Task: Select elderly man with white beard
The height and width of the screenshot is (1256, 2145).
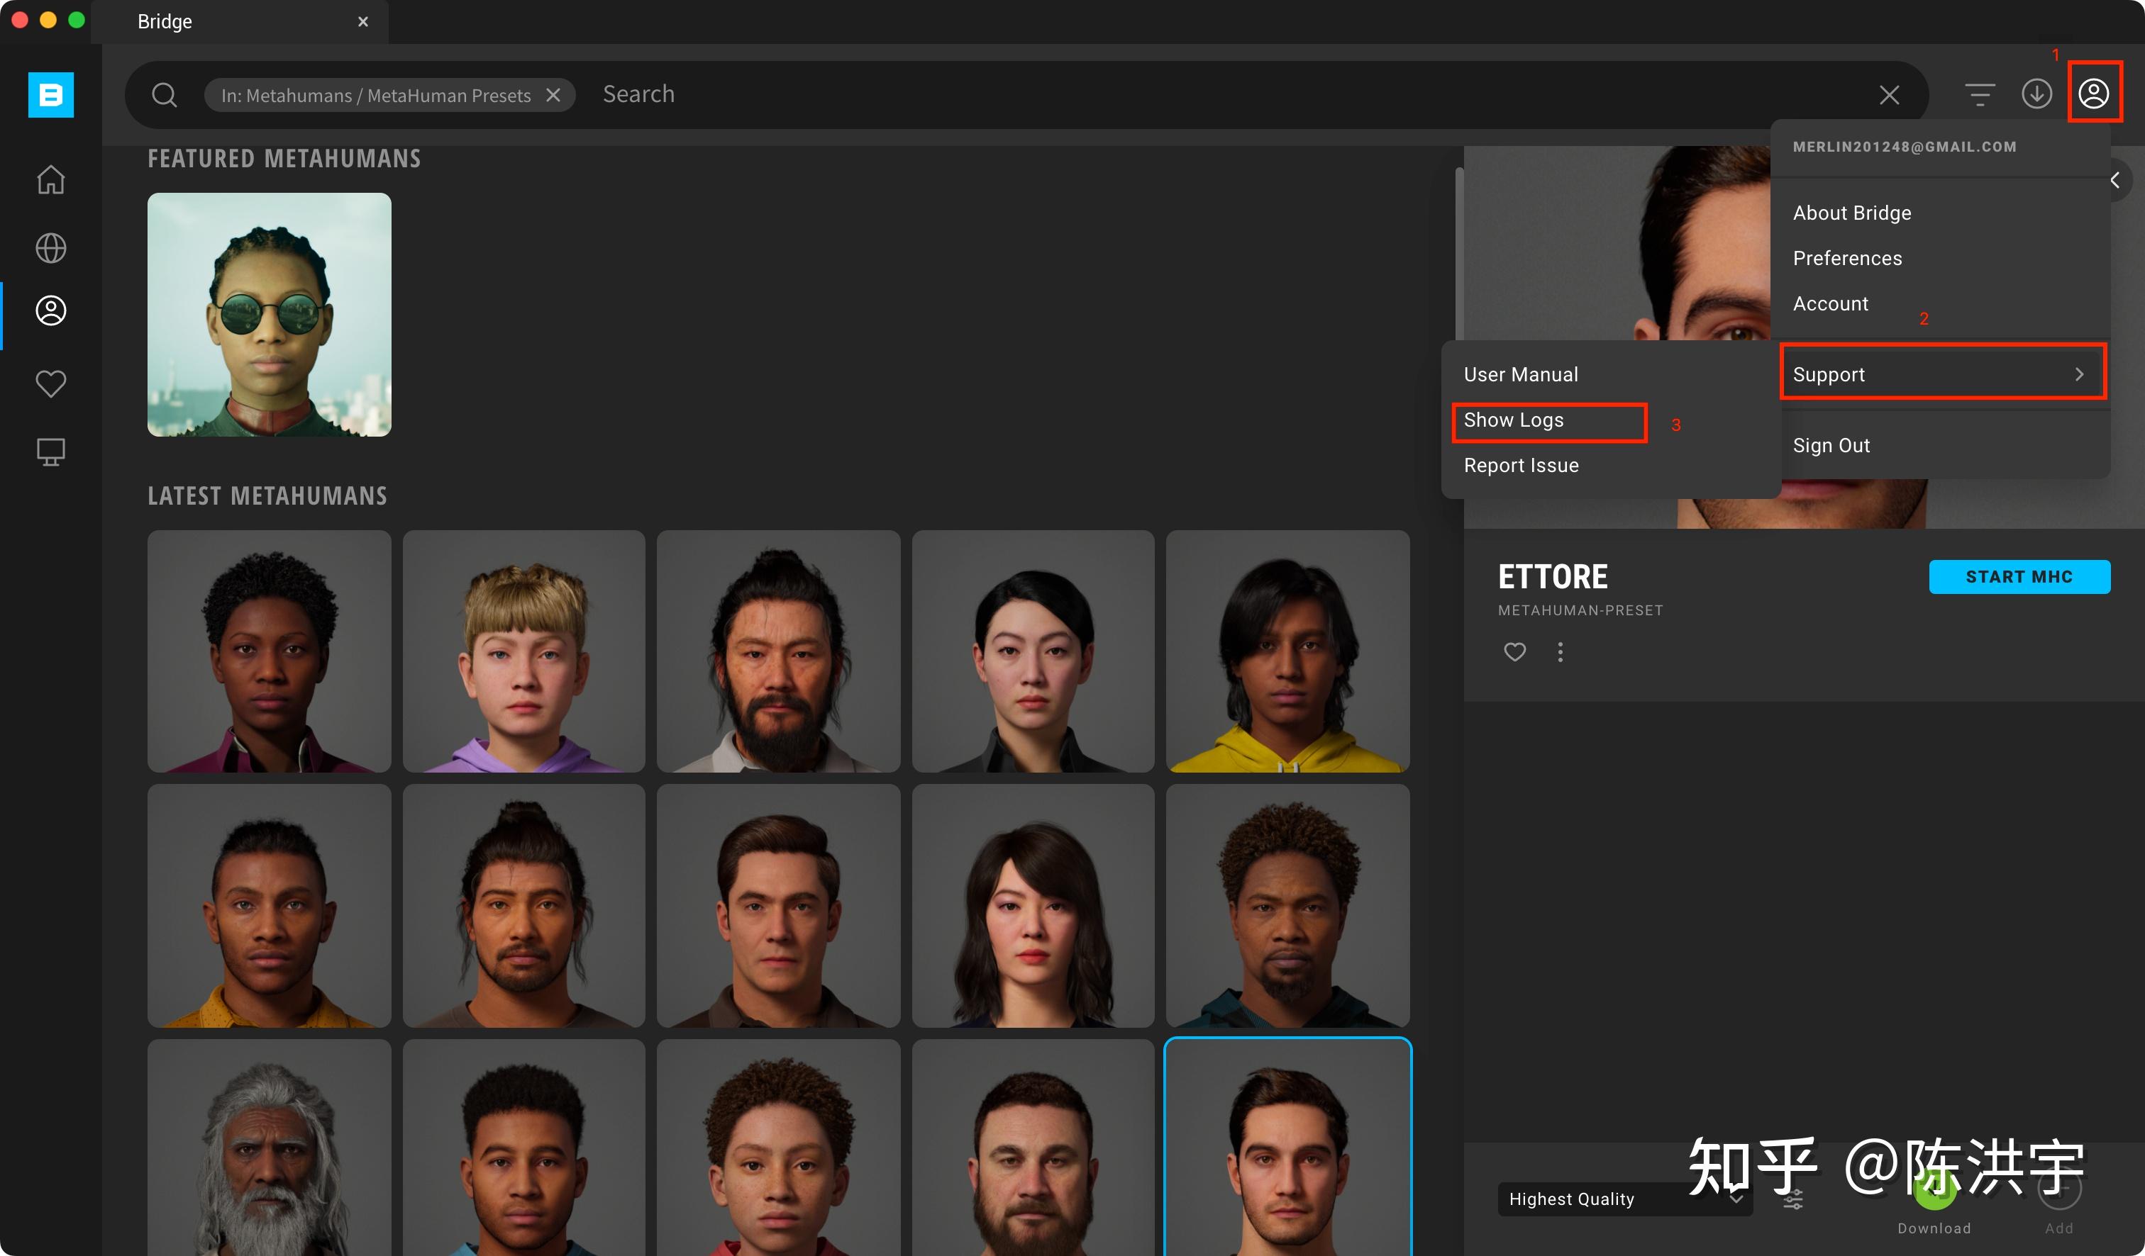Action: pyautogui.click(x=269, y=1147)
